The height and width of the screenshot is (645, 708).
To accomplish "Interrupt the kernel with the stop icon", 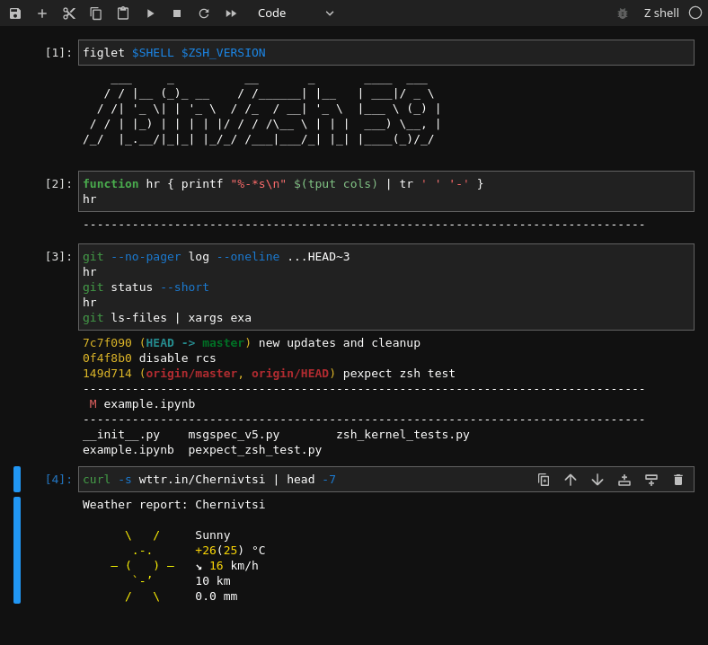I will click(177, 13).
